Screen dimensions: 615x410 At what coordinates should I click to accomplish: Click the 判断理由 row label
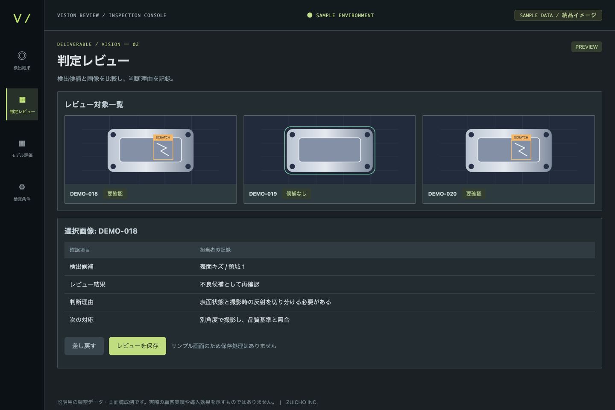(x=82, y=302)
